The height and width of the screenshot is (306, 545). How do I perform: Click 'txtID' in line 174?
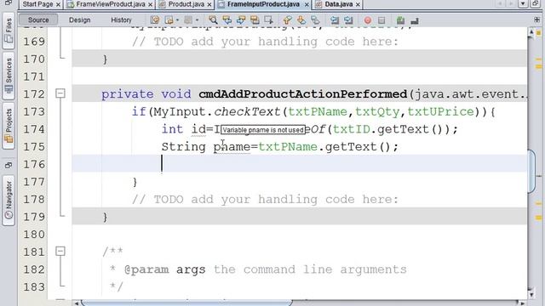[x=351, y=129]
